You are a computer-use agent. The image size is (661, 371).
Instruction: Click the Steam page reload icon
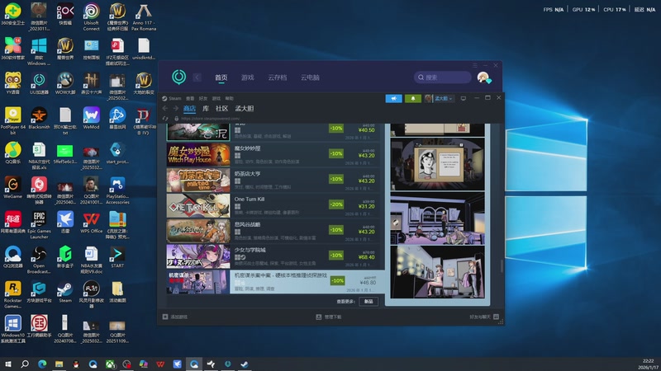(165, 119)
